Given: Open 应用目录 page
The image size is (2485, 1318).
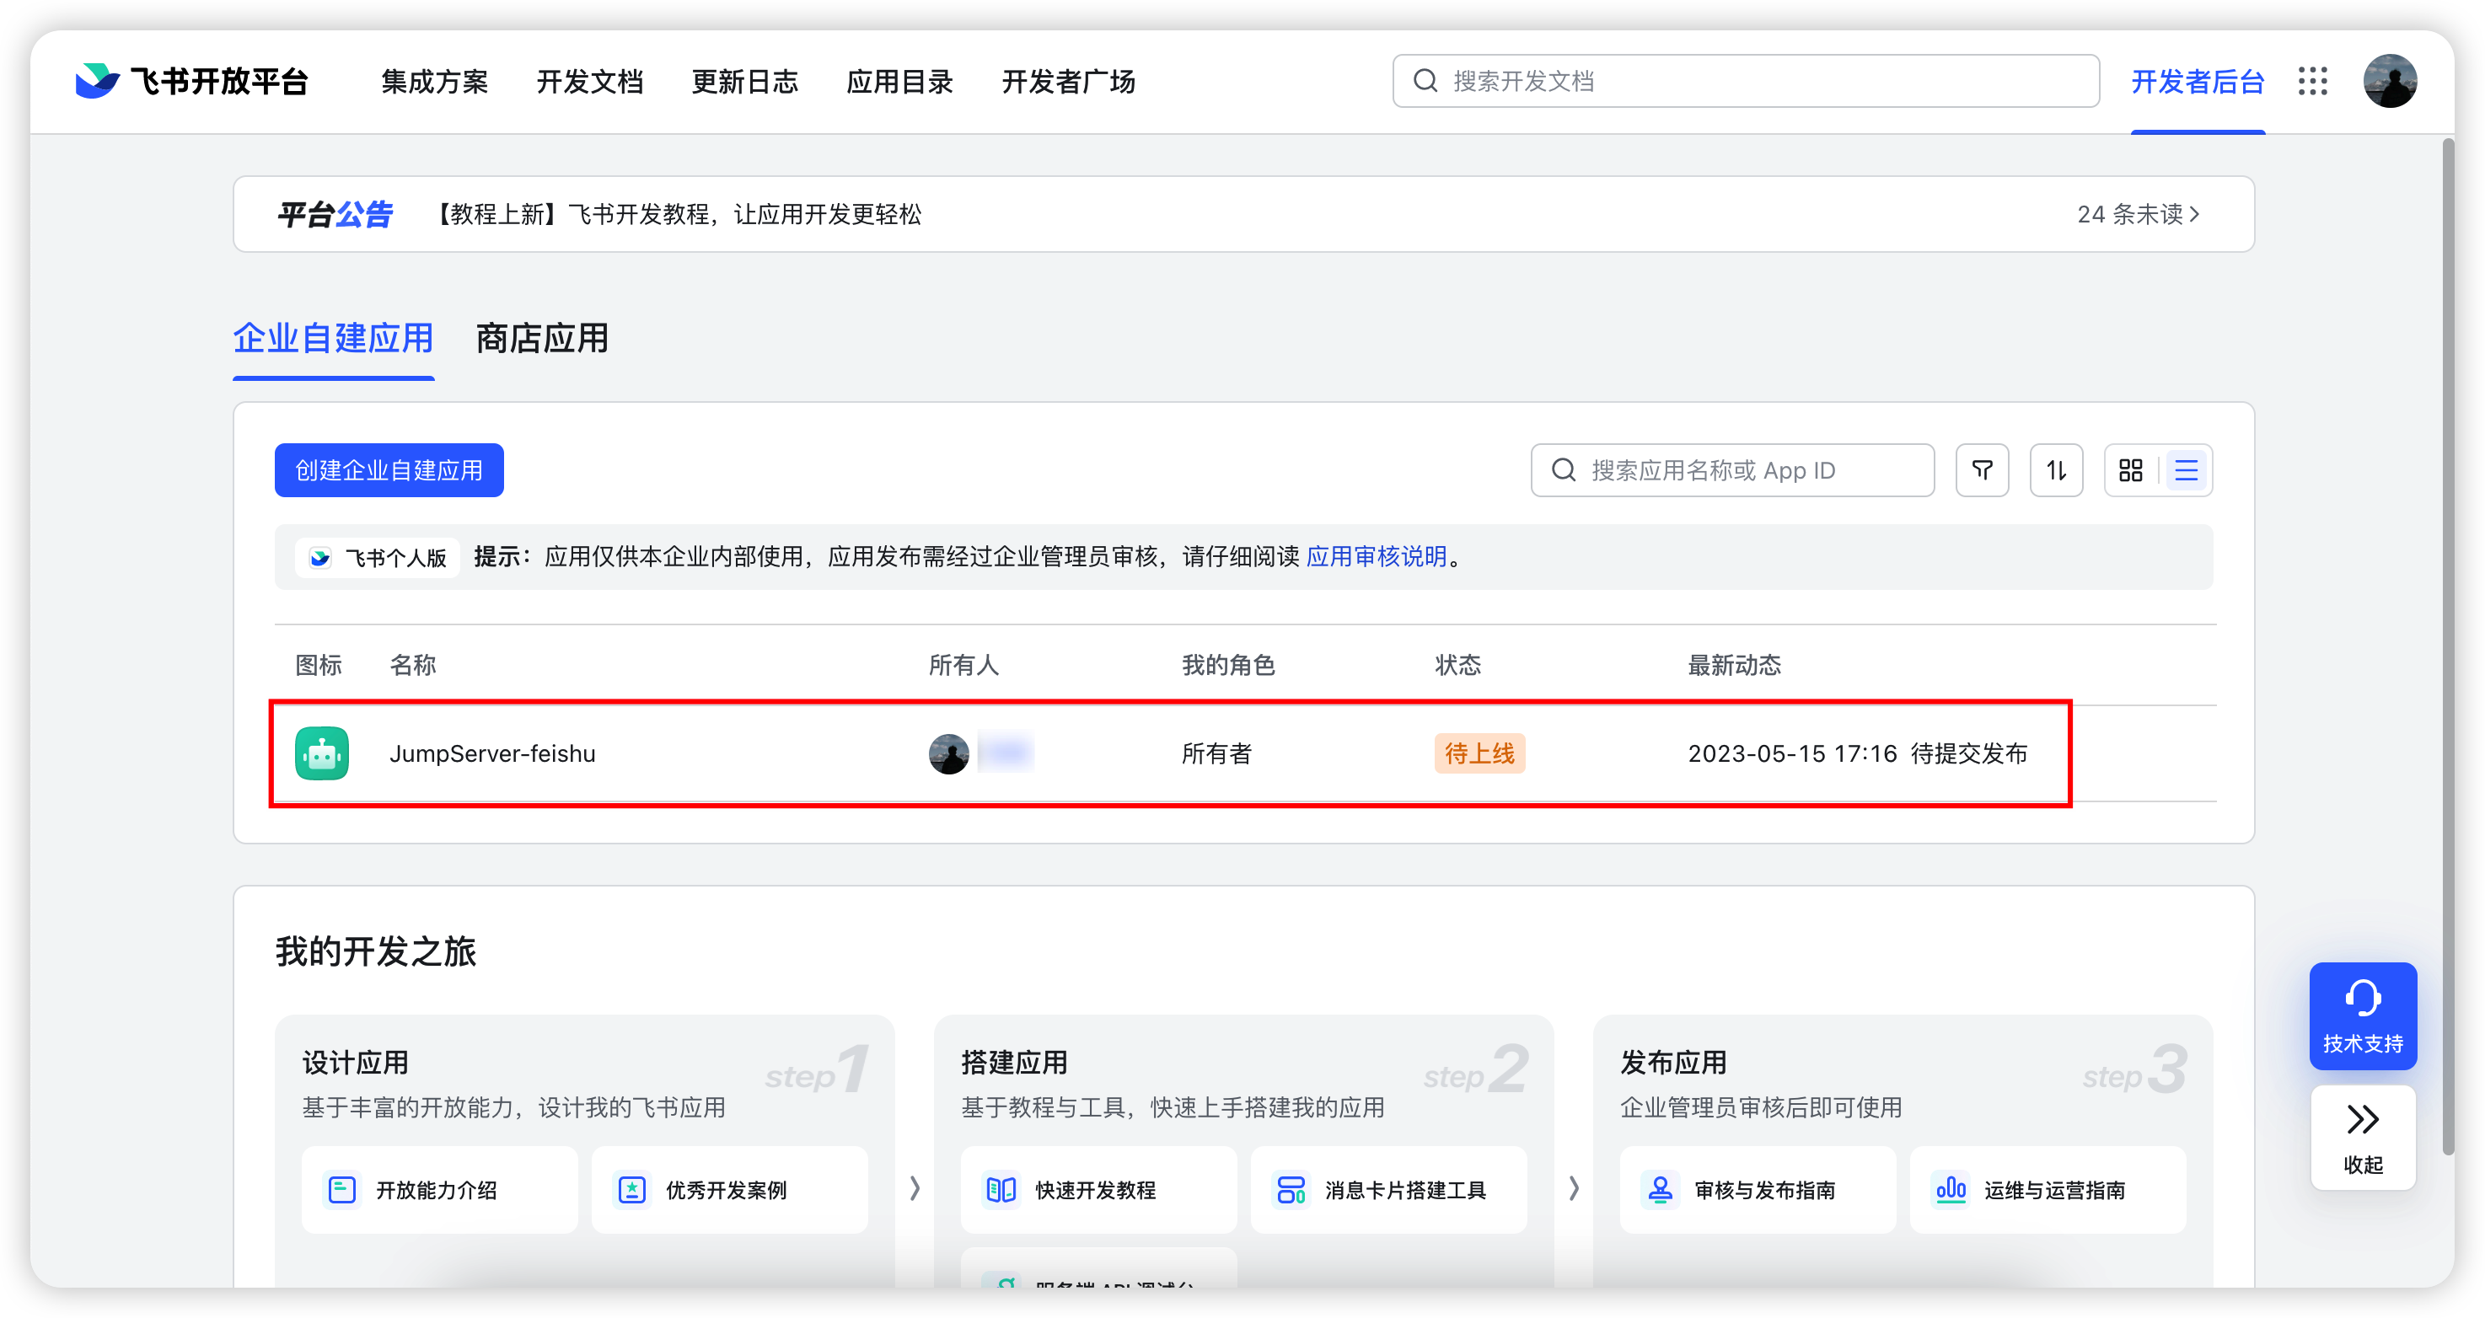Looking at the screenshot, I should [899, 82].
